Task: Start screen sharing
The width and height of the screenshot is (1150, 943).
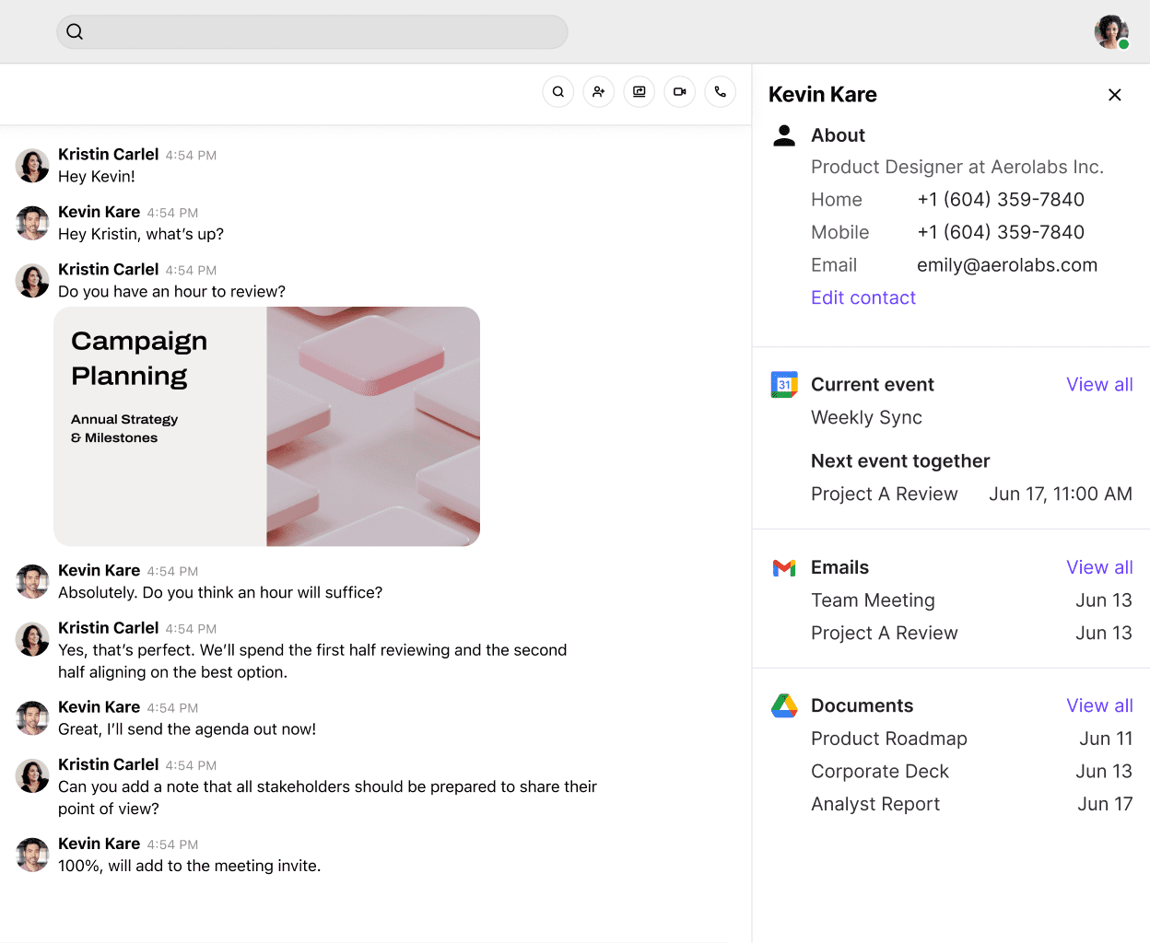Action: click(x=639, y=91)
